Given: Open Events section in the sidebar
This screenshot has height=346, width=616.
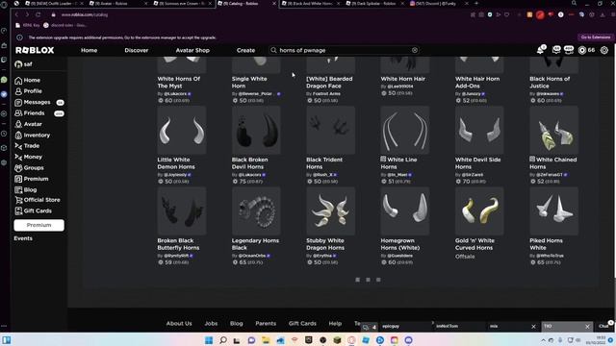Looking at the screenshot, I should coord(23,238).
